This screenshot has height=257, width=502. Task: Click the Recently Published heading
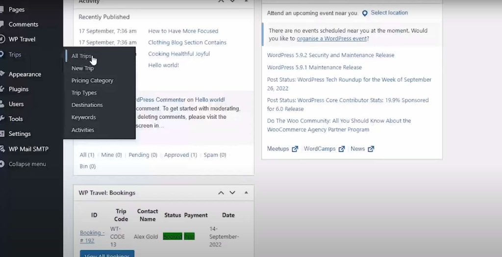coord(104,17)
